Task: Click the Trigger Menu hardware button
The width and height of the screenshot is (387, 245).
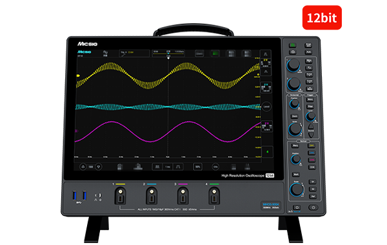Action: click(x=310, y=99)
